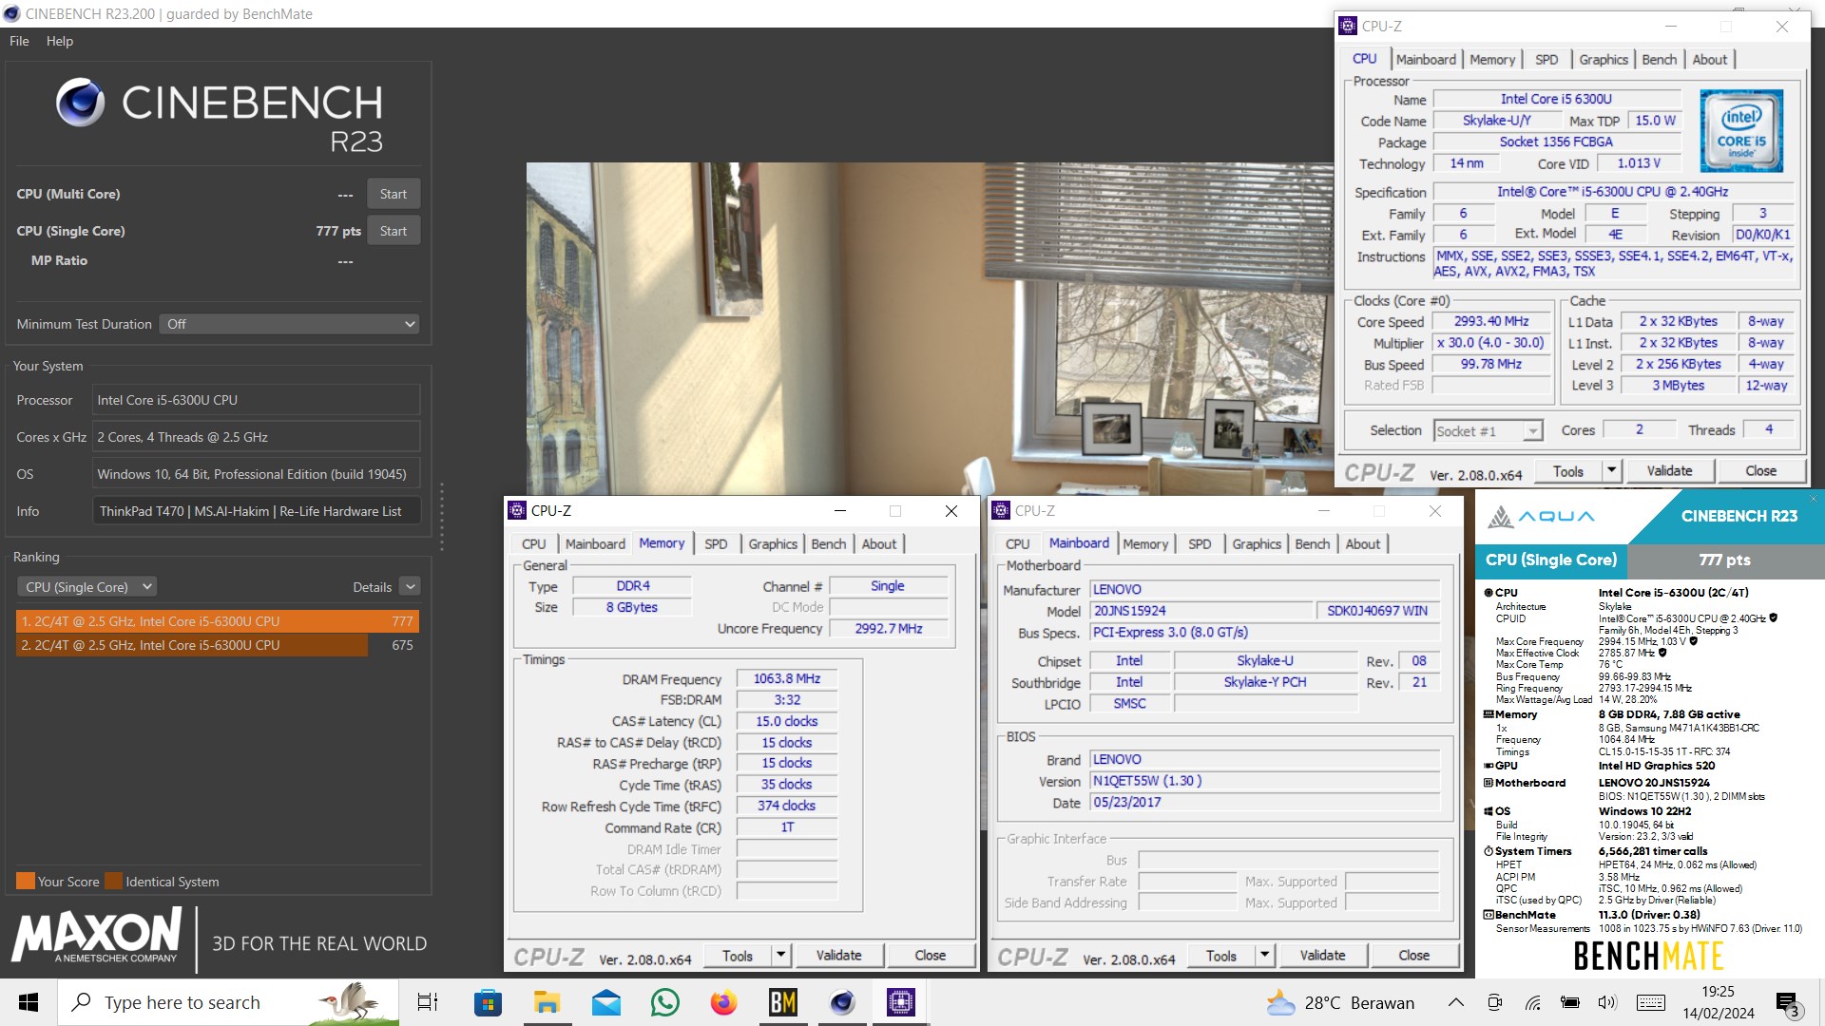Start the CPU Multi Core test
The image size is (1825, 1026).
click(x=393, y=194)
